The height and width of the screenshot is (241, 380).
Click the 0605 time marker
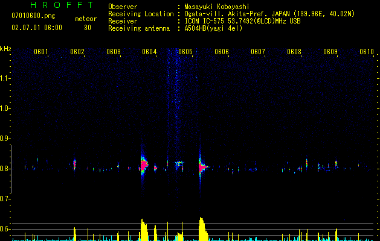tap(185, 52)
